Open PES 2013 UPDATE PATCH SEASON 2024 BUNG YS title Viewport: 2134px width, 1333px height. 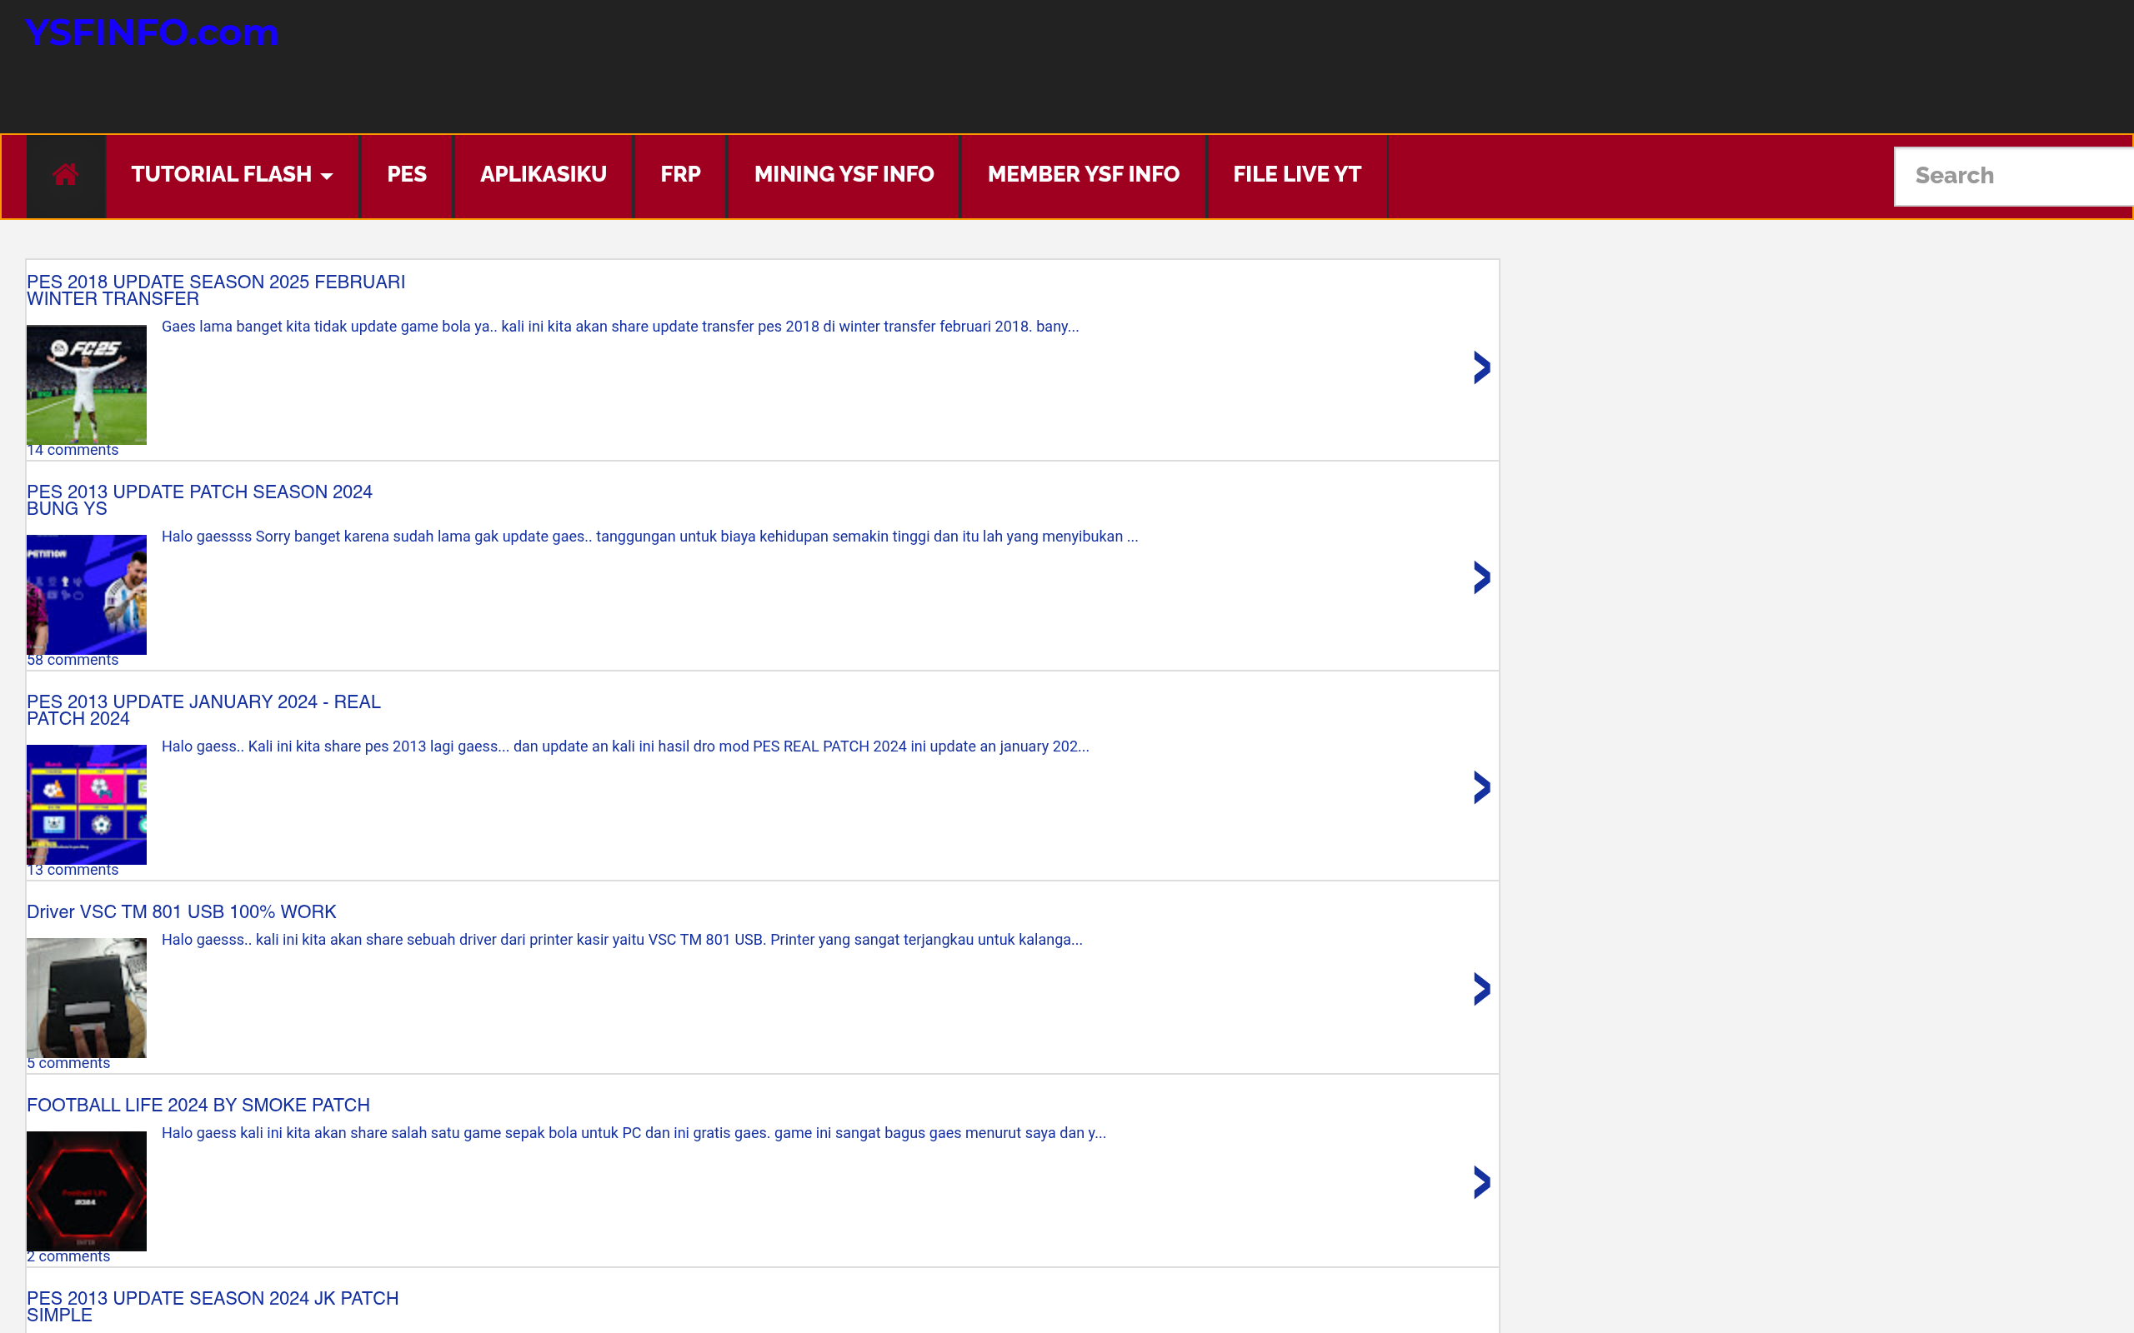[199, 500]
